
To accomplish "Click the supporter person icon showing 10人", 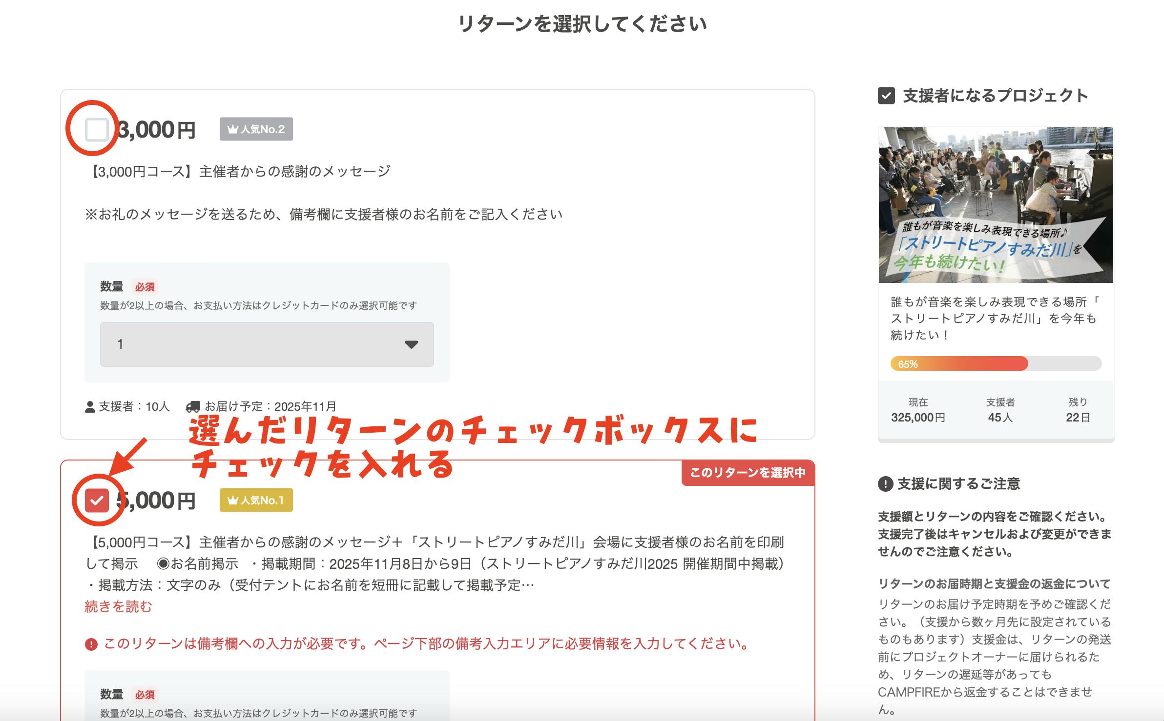I will [90, 407].
